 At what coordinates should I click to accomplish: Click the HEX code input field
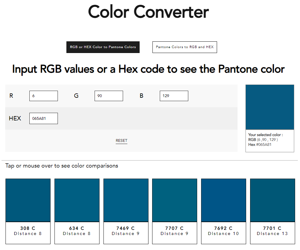(43, 118)
